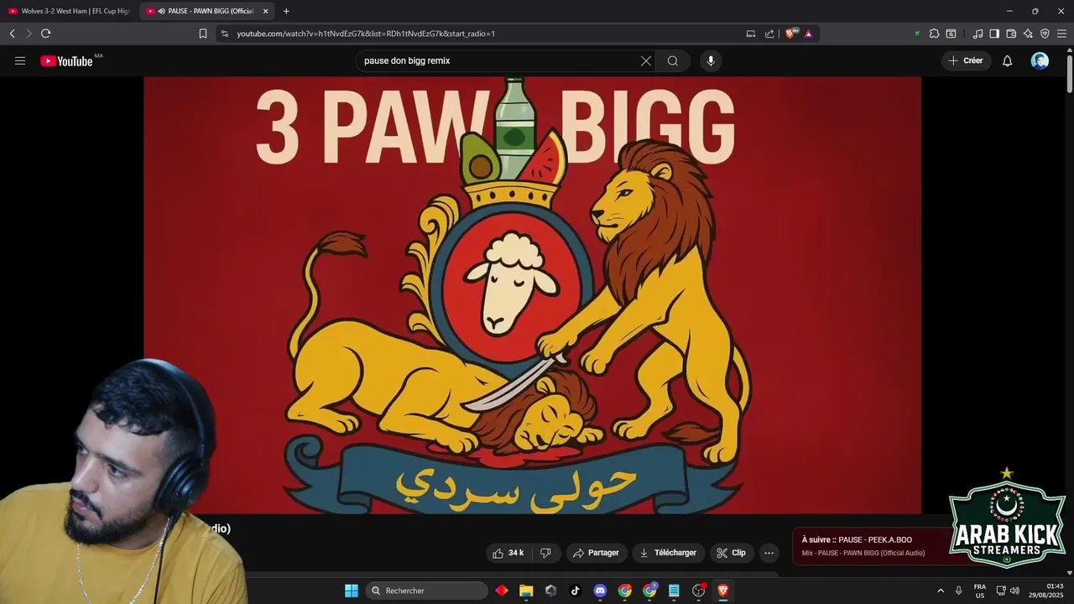Screen dimensions: 1074x604
Task: Open more actions three-dot menu
Action: click(x=769, y=553)
